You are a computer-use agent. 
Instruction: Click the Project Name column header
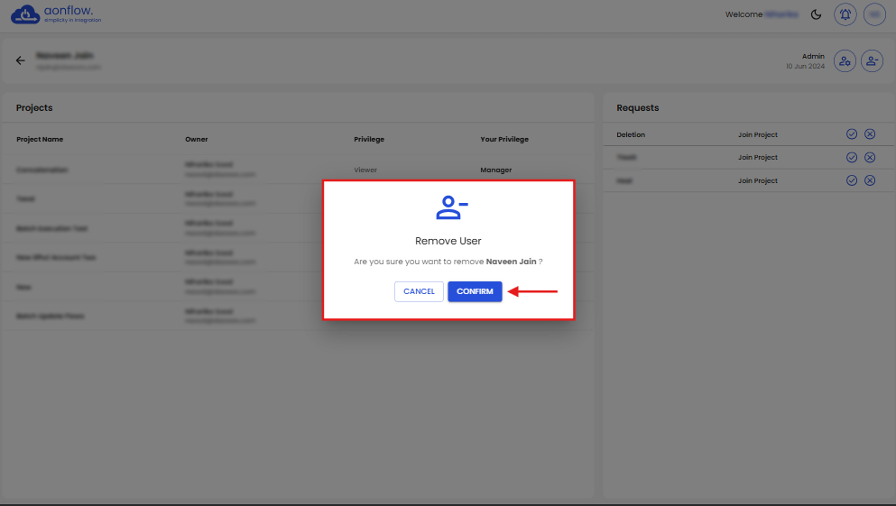click(40, 140)
